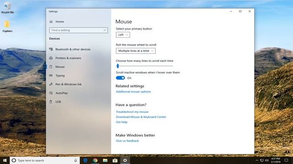Click in the Find a setting field
The height and width of the screenshot is (164, 293).
(x=78, y=30)
